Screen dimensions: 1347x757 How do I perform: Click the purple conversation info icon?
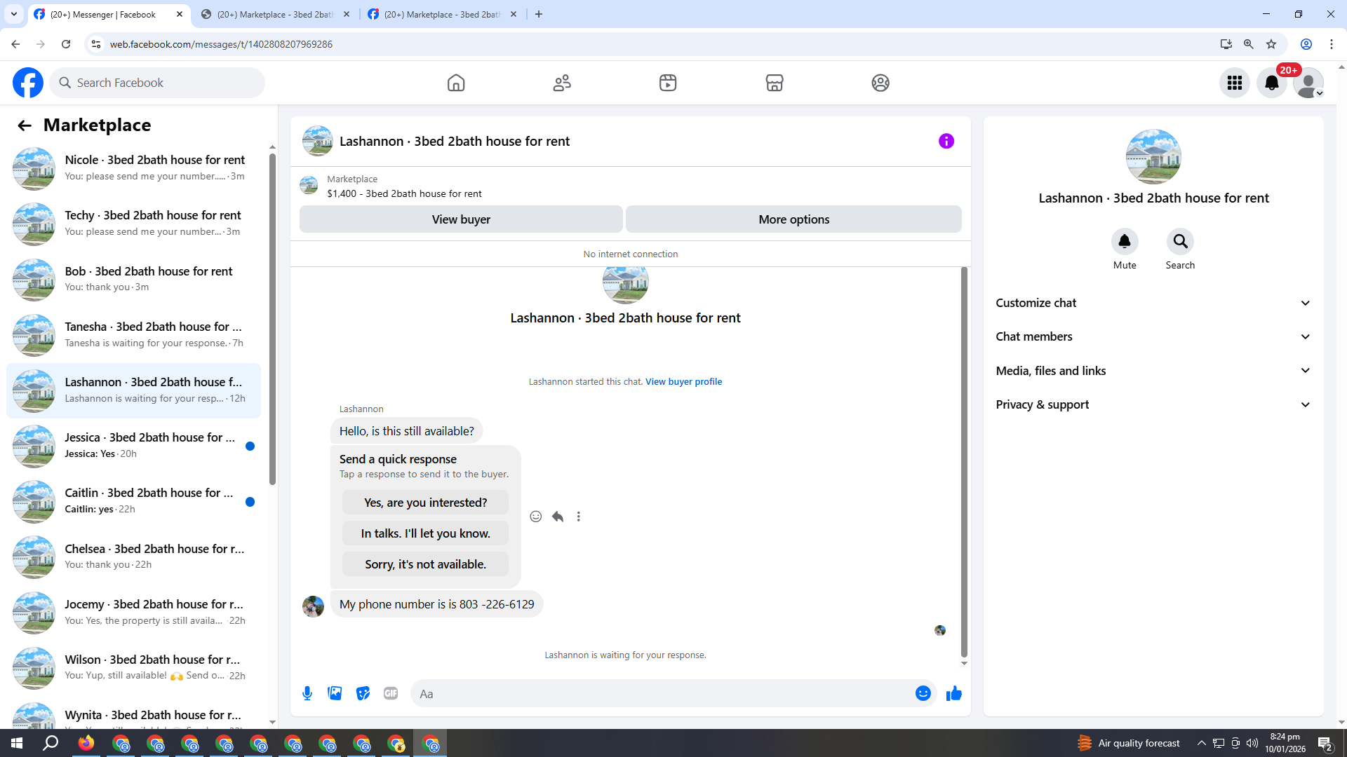pos(946,141)
